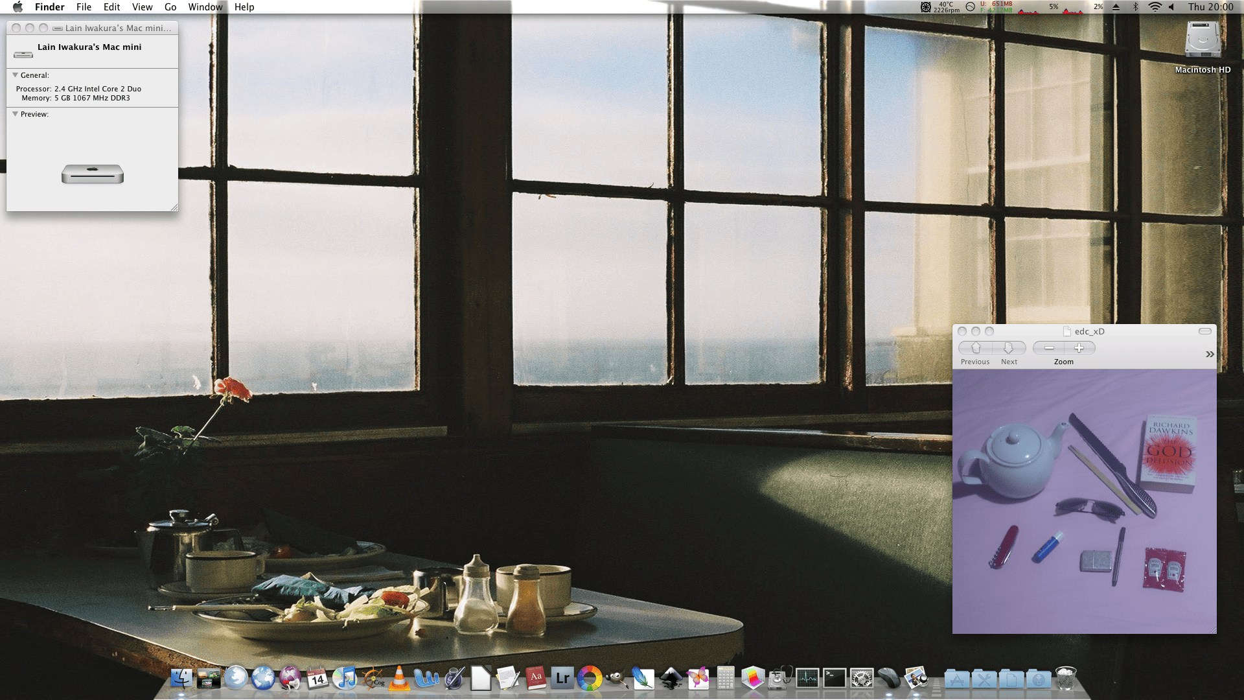Click the Zoom out minus button

pos(1049,348)
